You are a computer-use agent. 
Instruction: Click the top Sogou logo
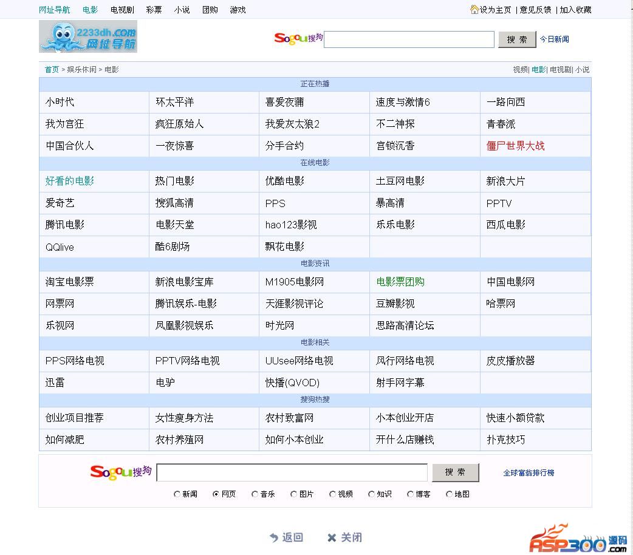298,38
